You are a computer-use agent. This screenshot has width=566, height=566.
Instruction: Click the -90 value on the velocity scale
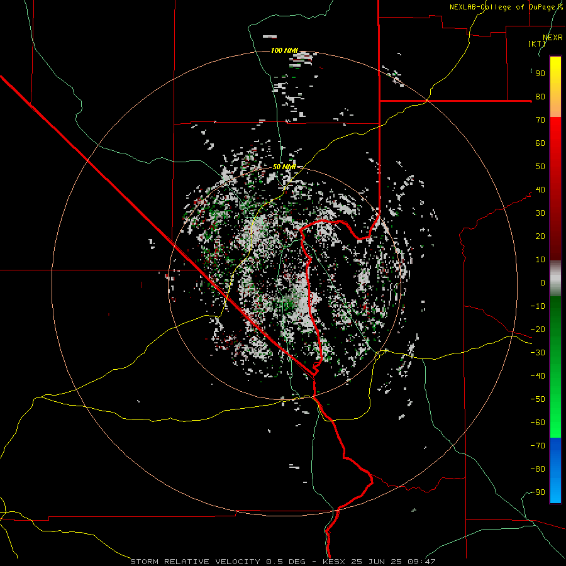(x=538, y=492)
